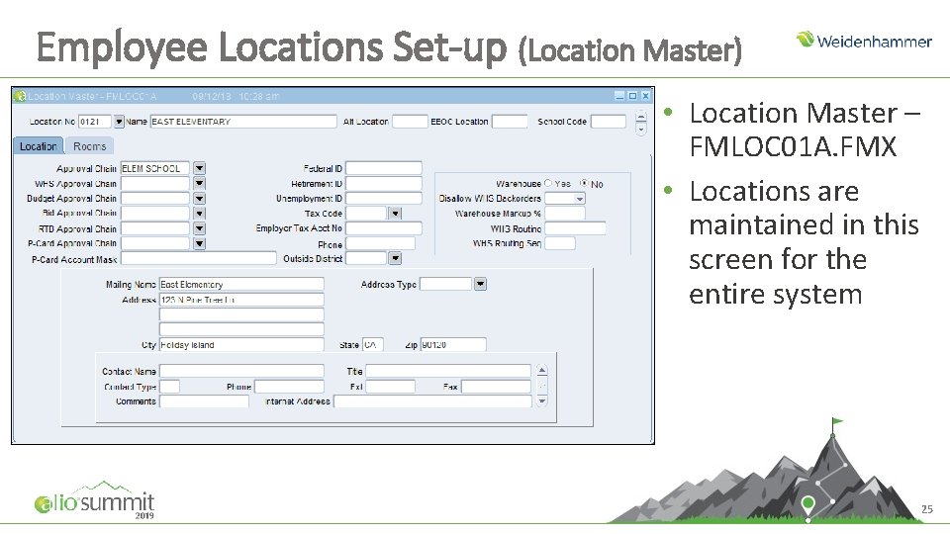Open Disallow WHS Backorders combo box

pos(565,199)
